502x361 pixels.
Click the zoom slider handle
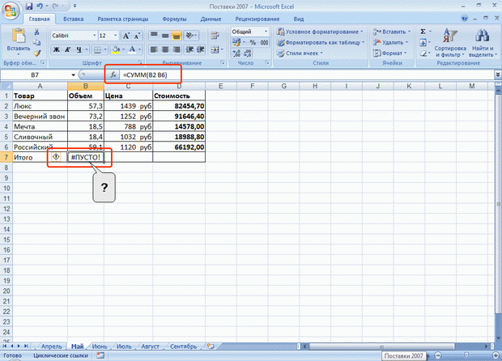click(x=466, y=355)
